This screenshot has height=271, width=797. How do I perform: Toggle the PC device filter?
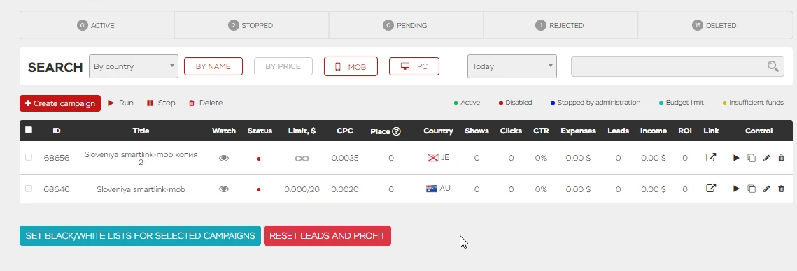[414, 66]
